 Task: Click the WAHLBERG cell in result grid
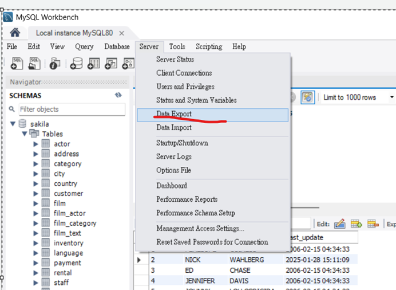tap(256, 260)
